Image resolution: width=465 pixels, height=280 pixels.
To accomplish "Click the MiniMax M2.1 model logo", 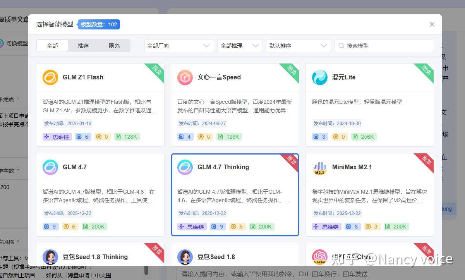I will [x=320, y=167].
